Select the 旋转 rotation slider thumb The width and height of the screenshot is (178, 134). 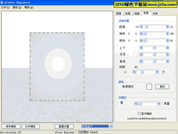[x=145, y=34]
